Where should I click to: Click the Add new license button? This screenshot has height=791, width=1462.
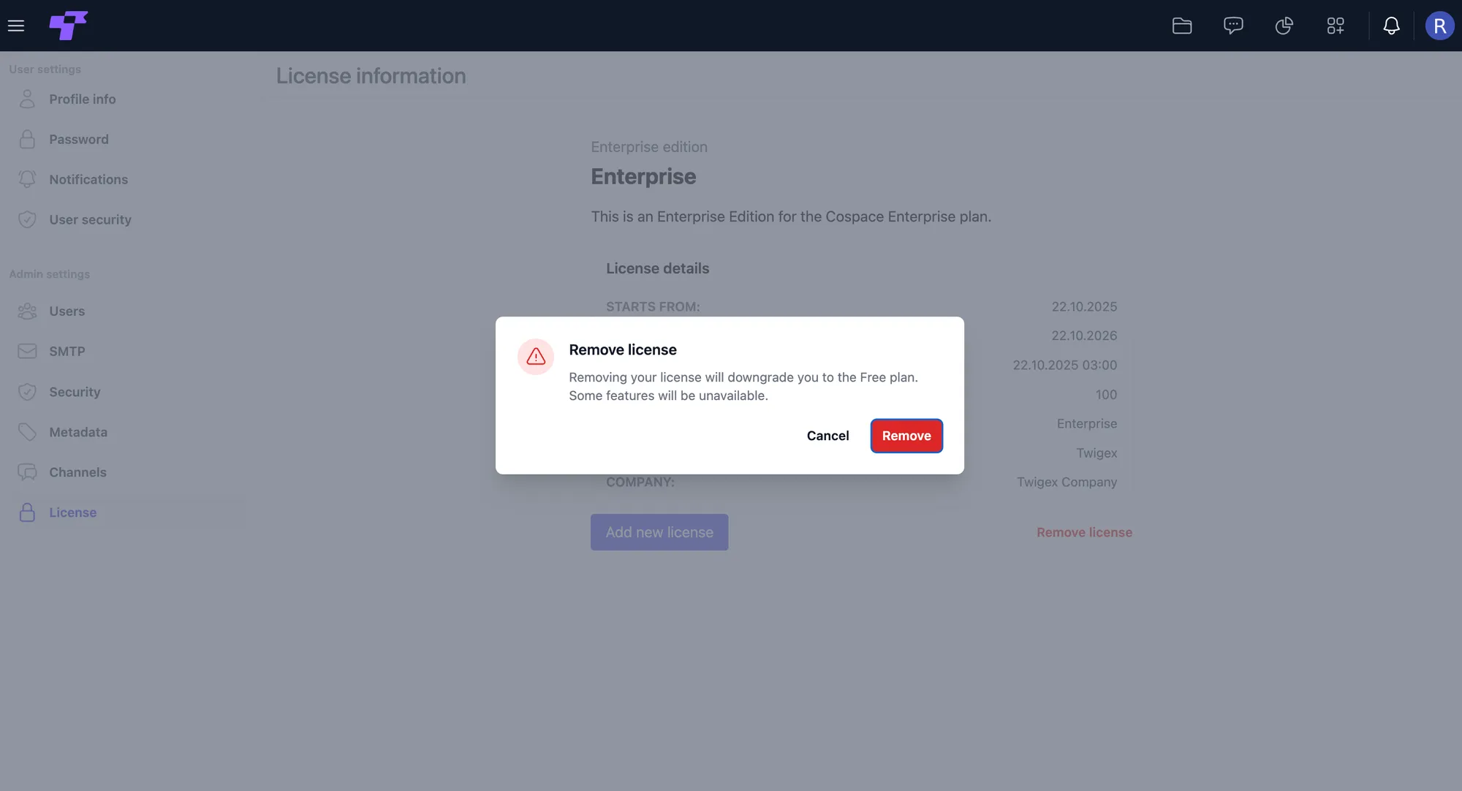click(659, 532)
